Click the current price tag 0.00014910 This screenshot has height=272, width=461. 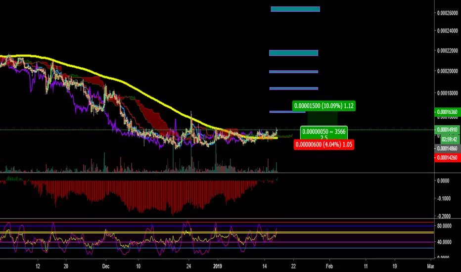pyautogui.click(x=448, y=130)
